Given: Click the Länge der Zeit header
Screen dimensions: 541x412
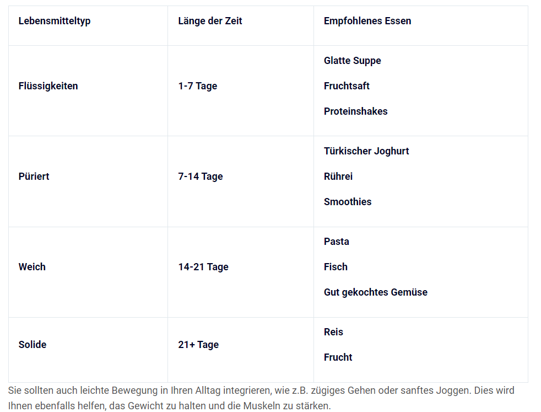Looking at the screenshot, I should pyautogui.click(x=210, y=21).
